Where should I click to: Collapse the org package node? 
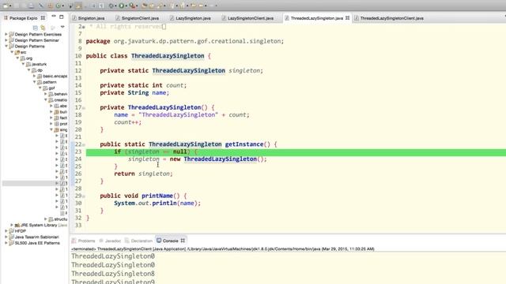click(17, 58)
